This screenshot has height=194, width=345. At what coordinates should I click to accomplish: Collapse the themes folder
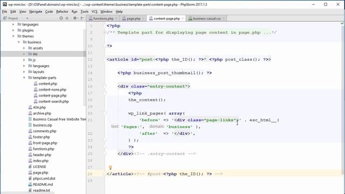pyautogui.click(x=13, y=36)
